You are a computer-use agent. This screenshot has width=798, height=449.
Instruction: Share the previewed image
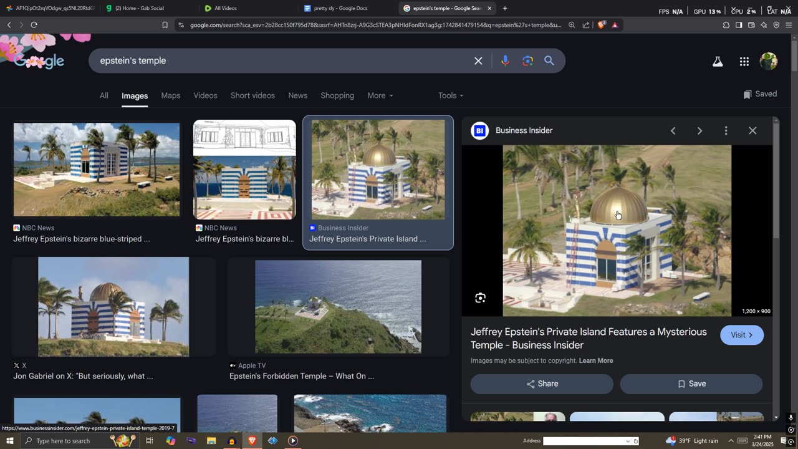click(x=542, y=384)
